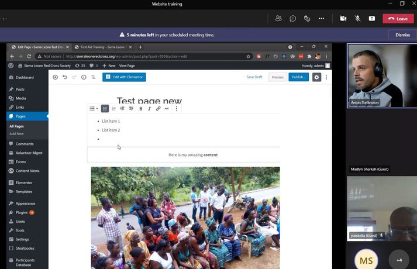Open All Pages submenu link

16,126
